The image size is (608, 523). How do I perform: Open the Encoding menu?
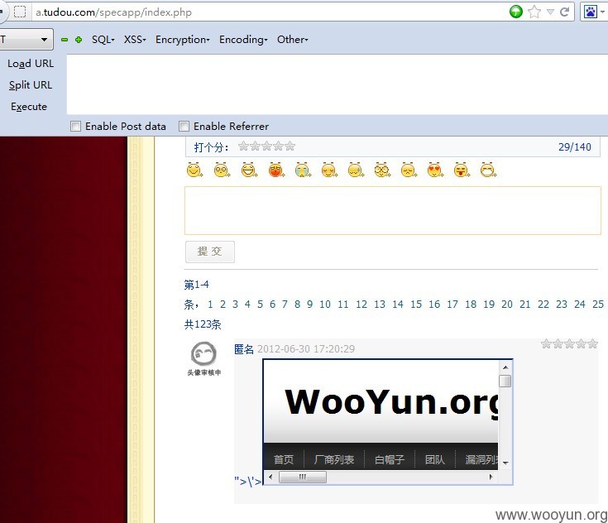point(243,40)
